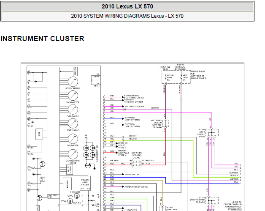
Task: Click the SPEEDOMETER gauge symbol
Action: 73,82
